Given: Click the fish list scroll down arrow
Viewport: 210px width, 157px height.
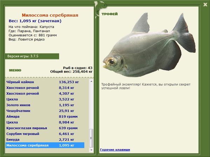Looking at the screenshot, I should pos(91,150).
